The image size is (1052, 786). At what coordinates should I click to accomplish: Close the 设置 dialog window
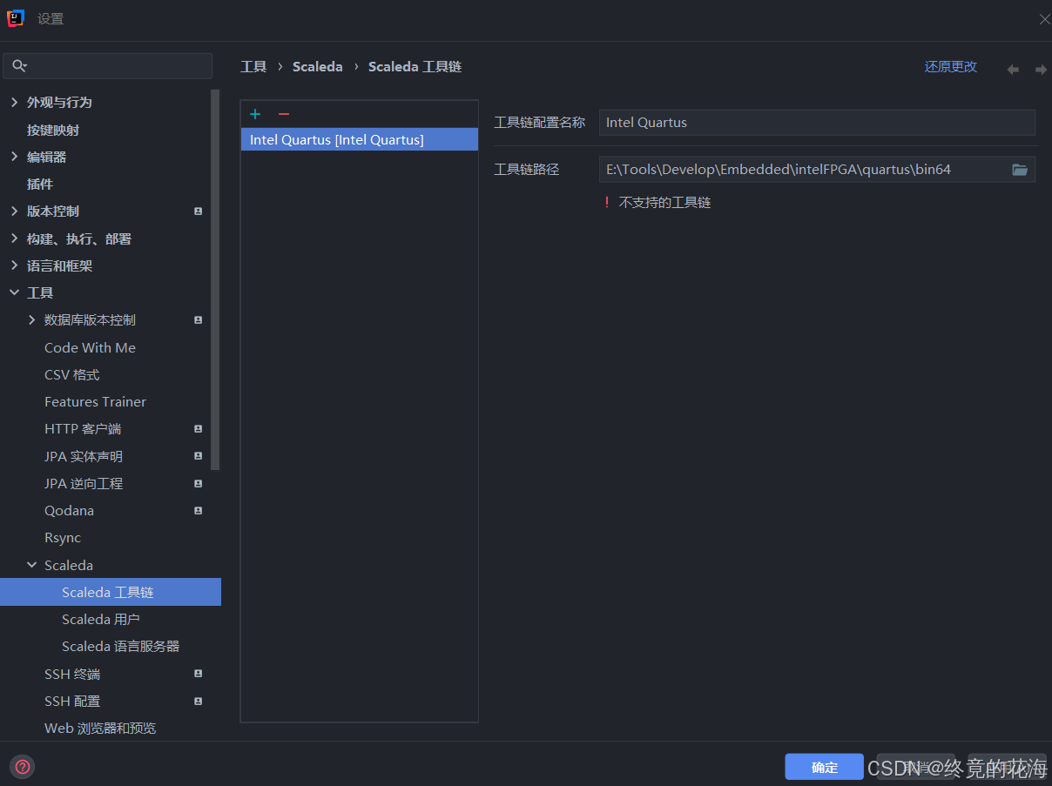[x=1044, y=19]
